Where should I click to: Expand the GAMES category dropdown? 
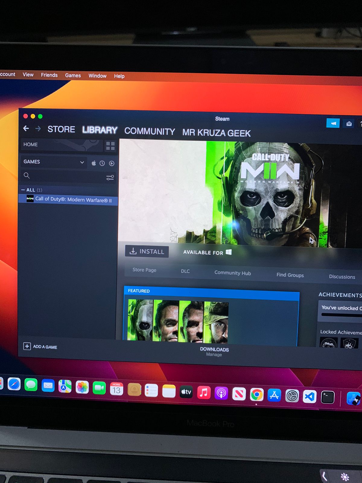pyautogui.click(x=53, y=162)
